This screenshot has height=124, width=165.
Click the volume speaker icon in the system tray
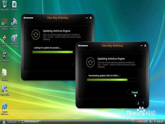155,122
